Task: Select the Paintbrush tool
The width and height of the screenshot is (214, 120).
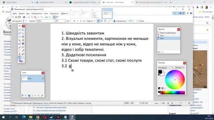Action: click(x=19, y=47)
